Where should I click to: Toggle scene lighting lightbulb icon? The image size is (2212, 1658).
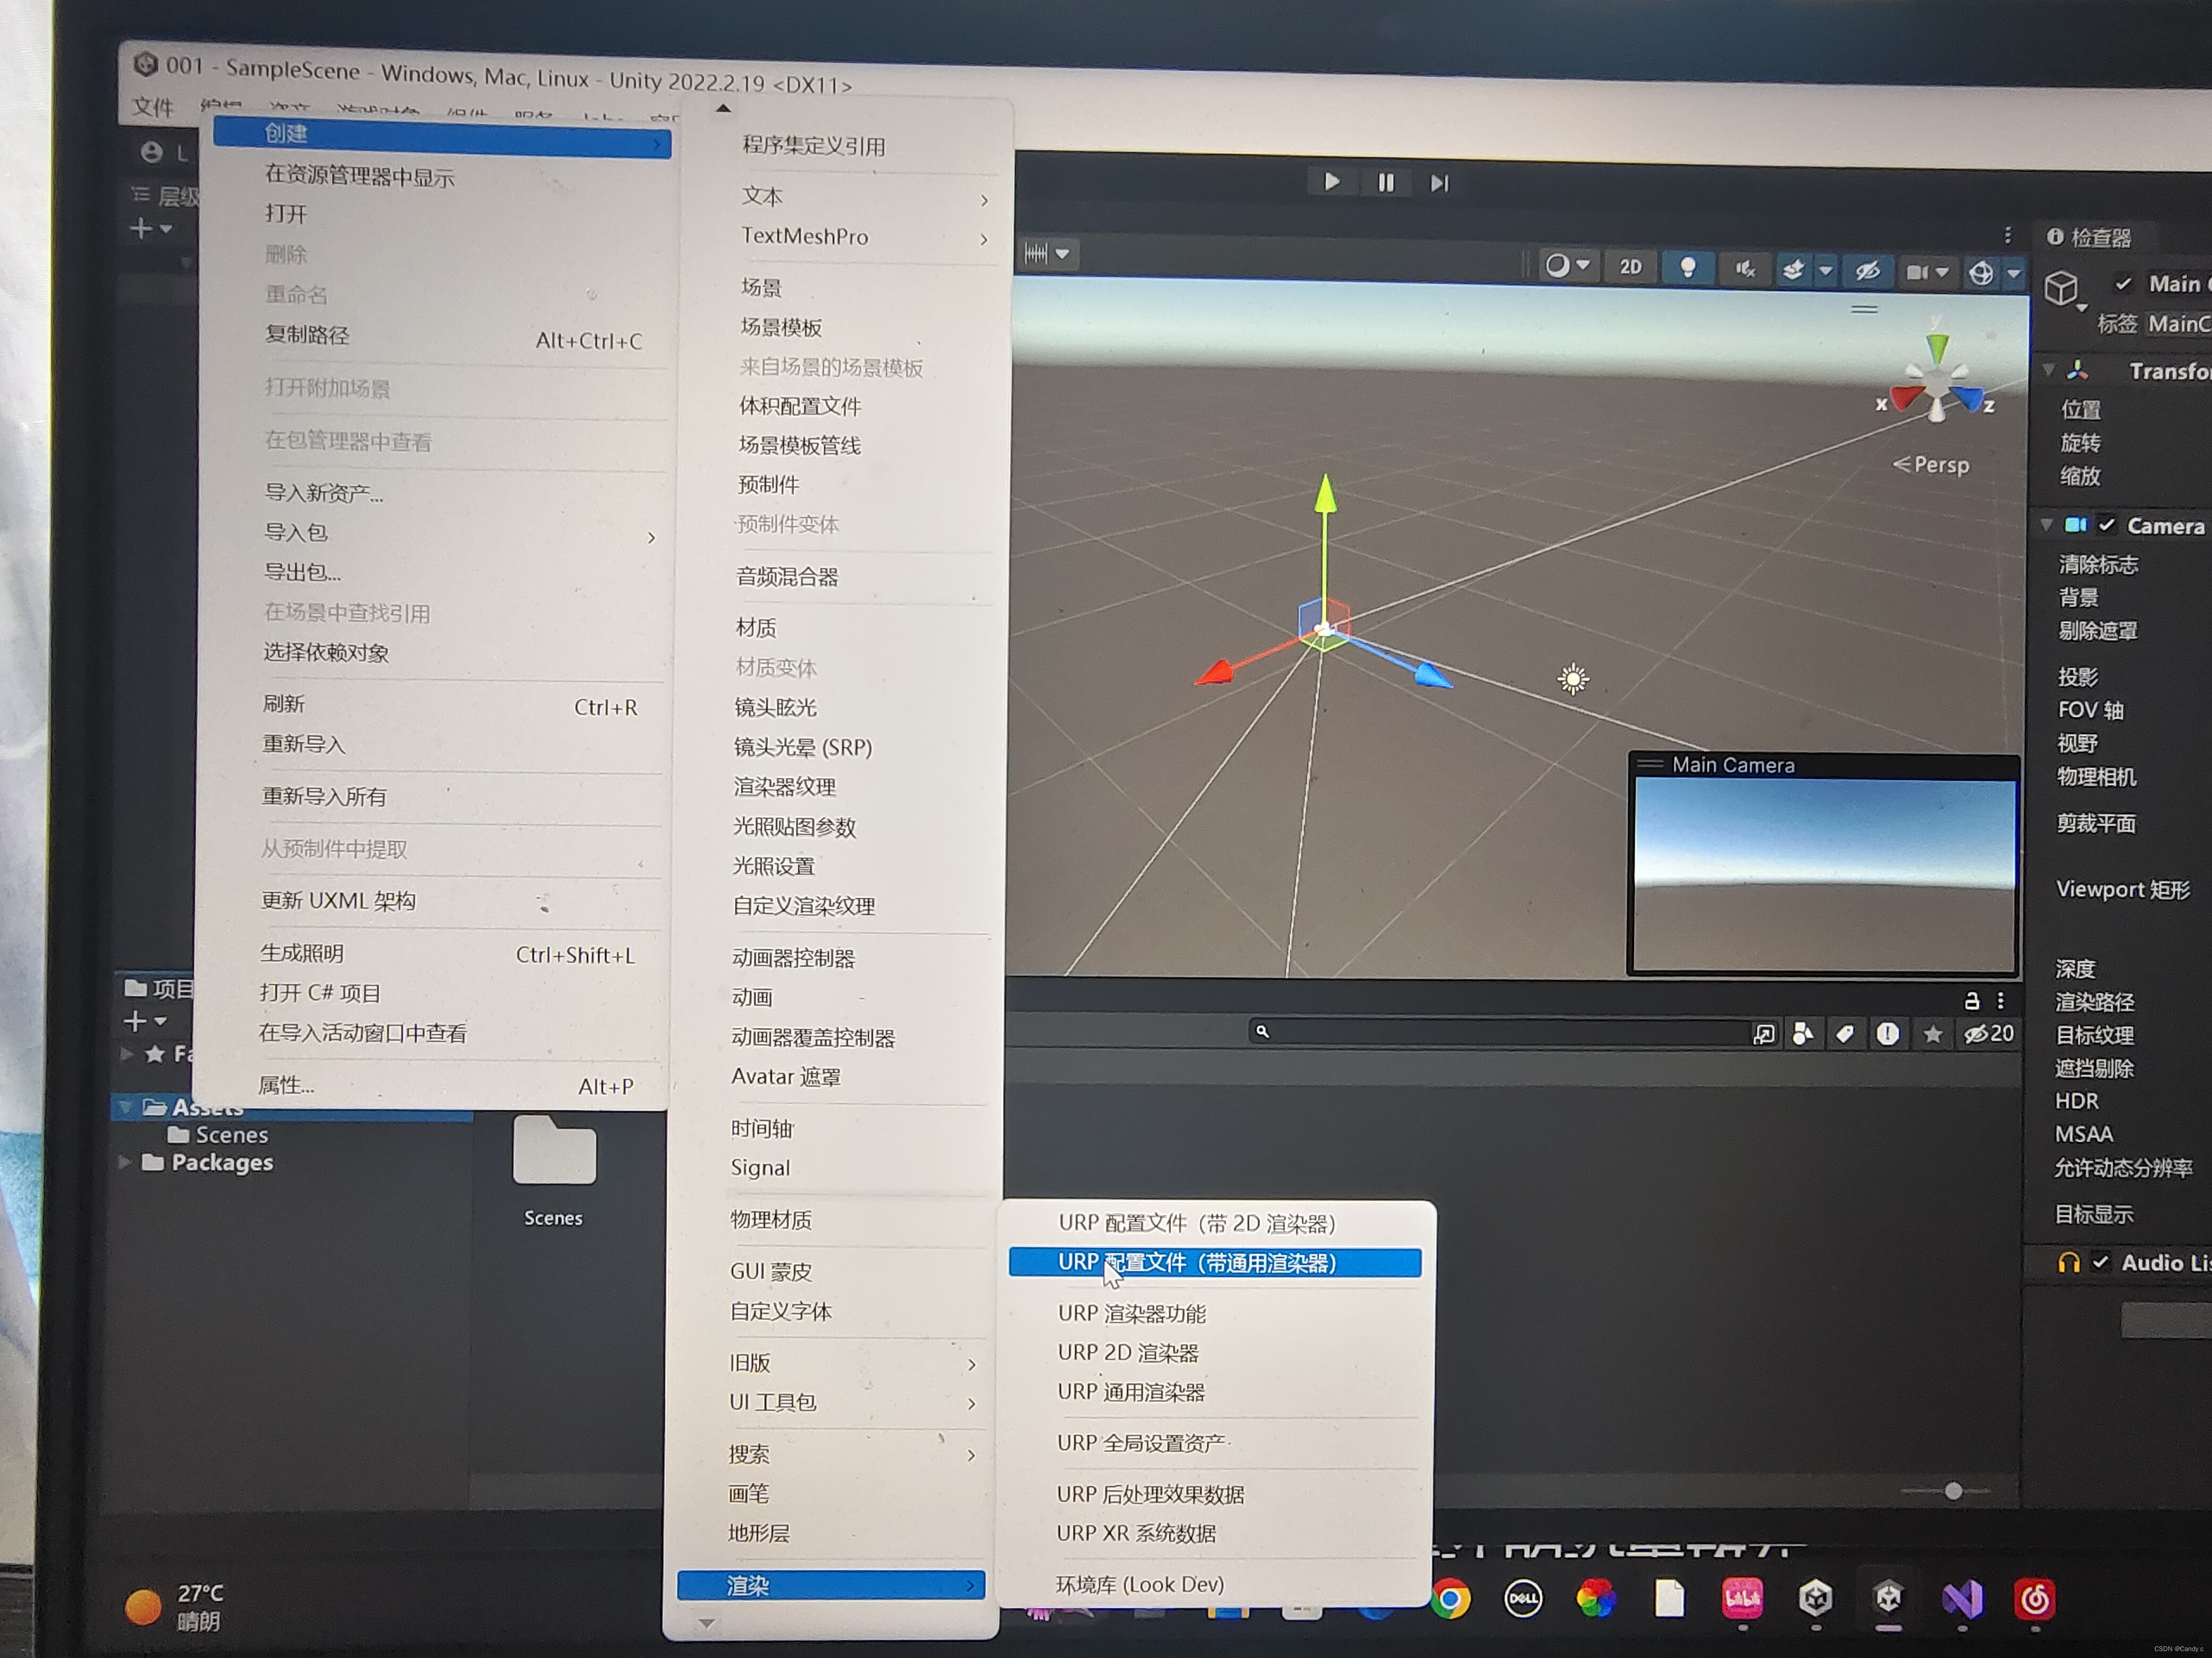point(1687,268)
